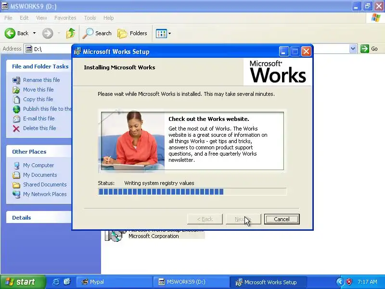
Task: Click the disabled Back button in Setup
Action: [205, 219]
